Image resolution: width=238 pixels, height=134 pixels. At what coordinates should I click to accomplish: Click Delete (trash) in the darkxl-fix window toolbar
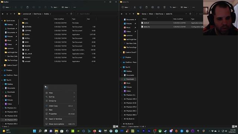164,7
